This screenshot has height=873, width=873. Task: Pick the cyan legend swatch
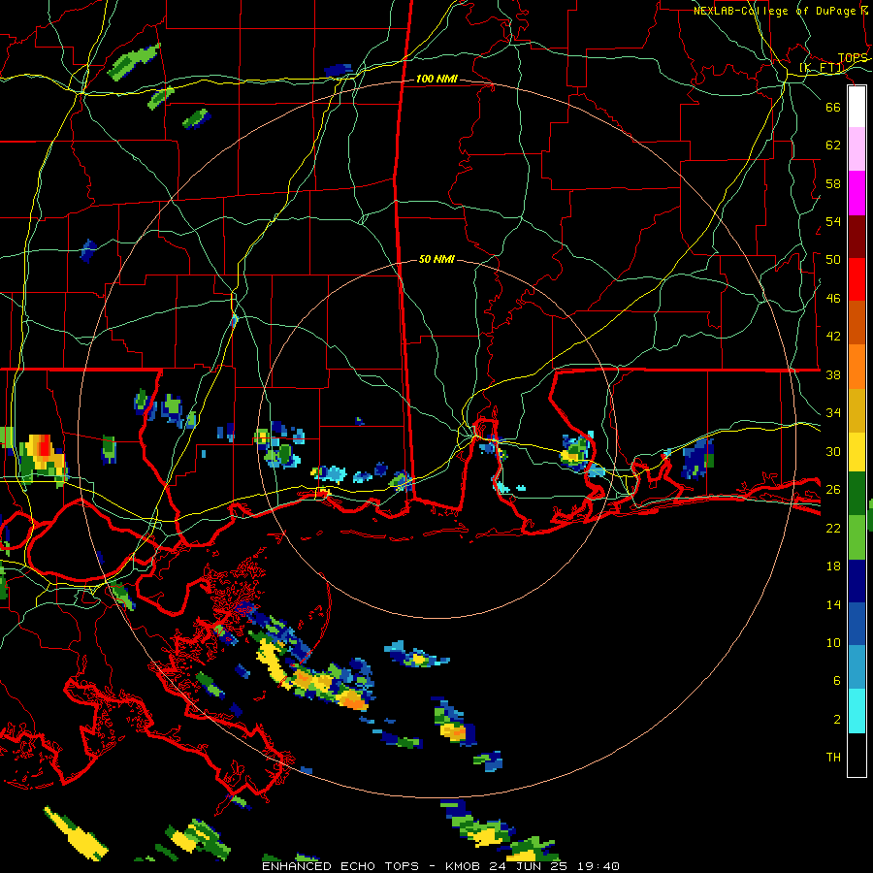[x=857, y=711]
